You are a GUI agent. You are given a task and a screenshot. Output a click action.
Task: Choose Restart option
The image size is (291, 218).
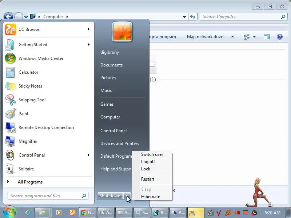tap(148, 179)
